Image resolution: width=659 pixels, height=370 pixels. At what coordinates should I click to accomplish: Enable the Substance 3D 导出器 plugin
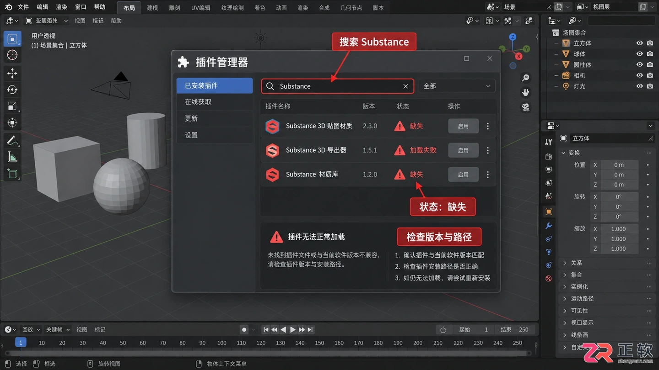pos(463,150)
